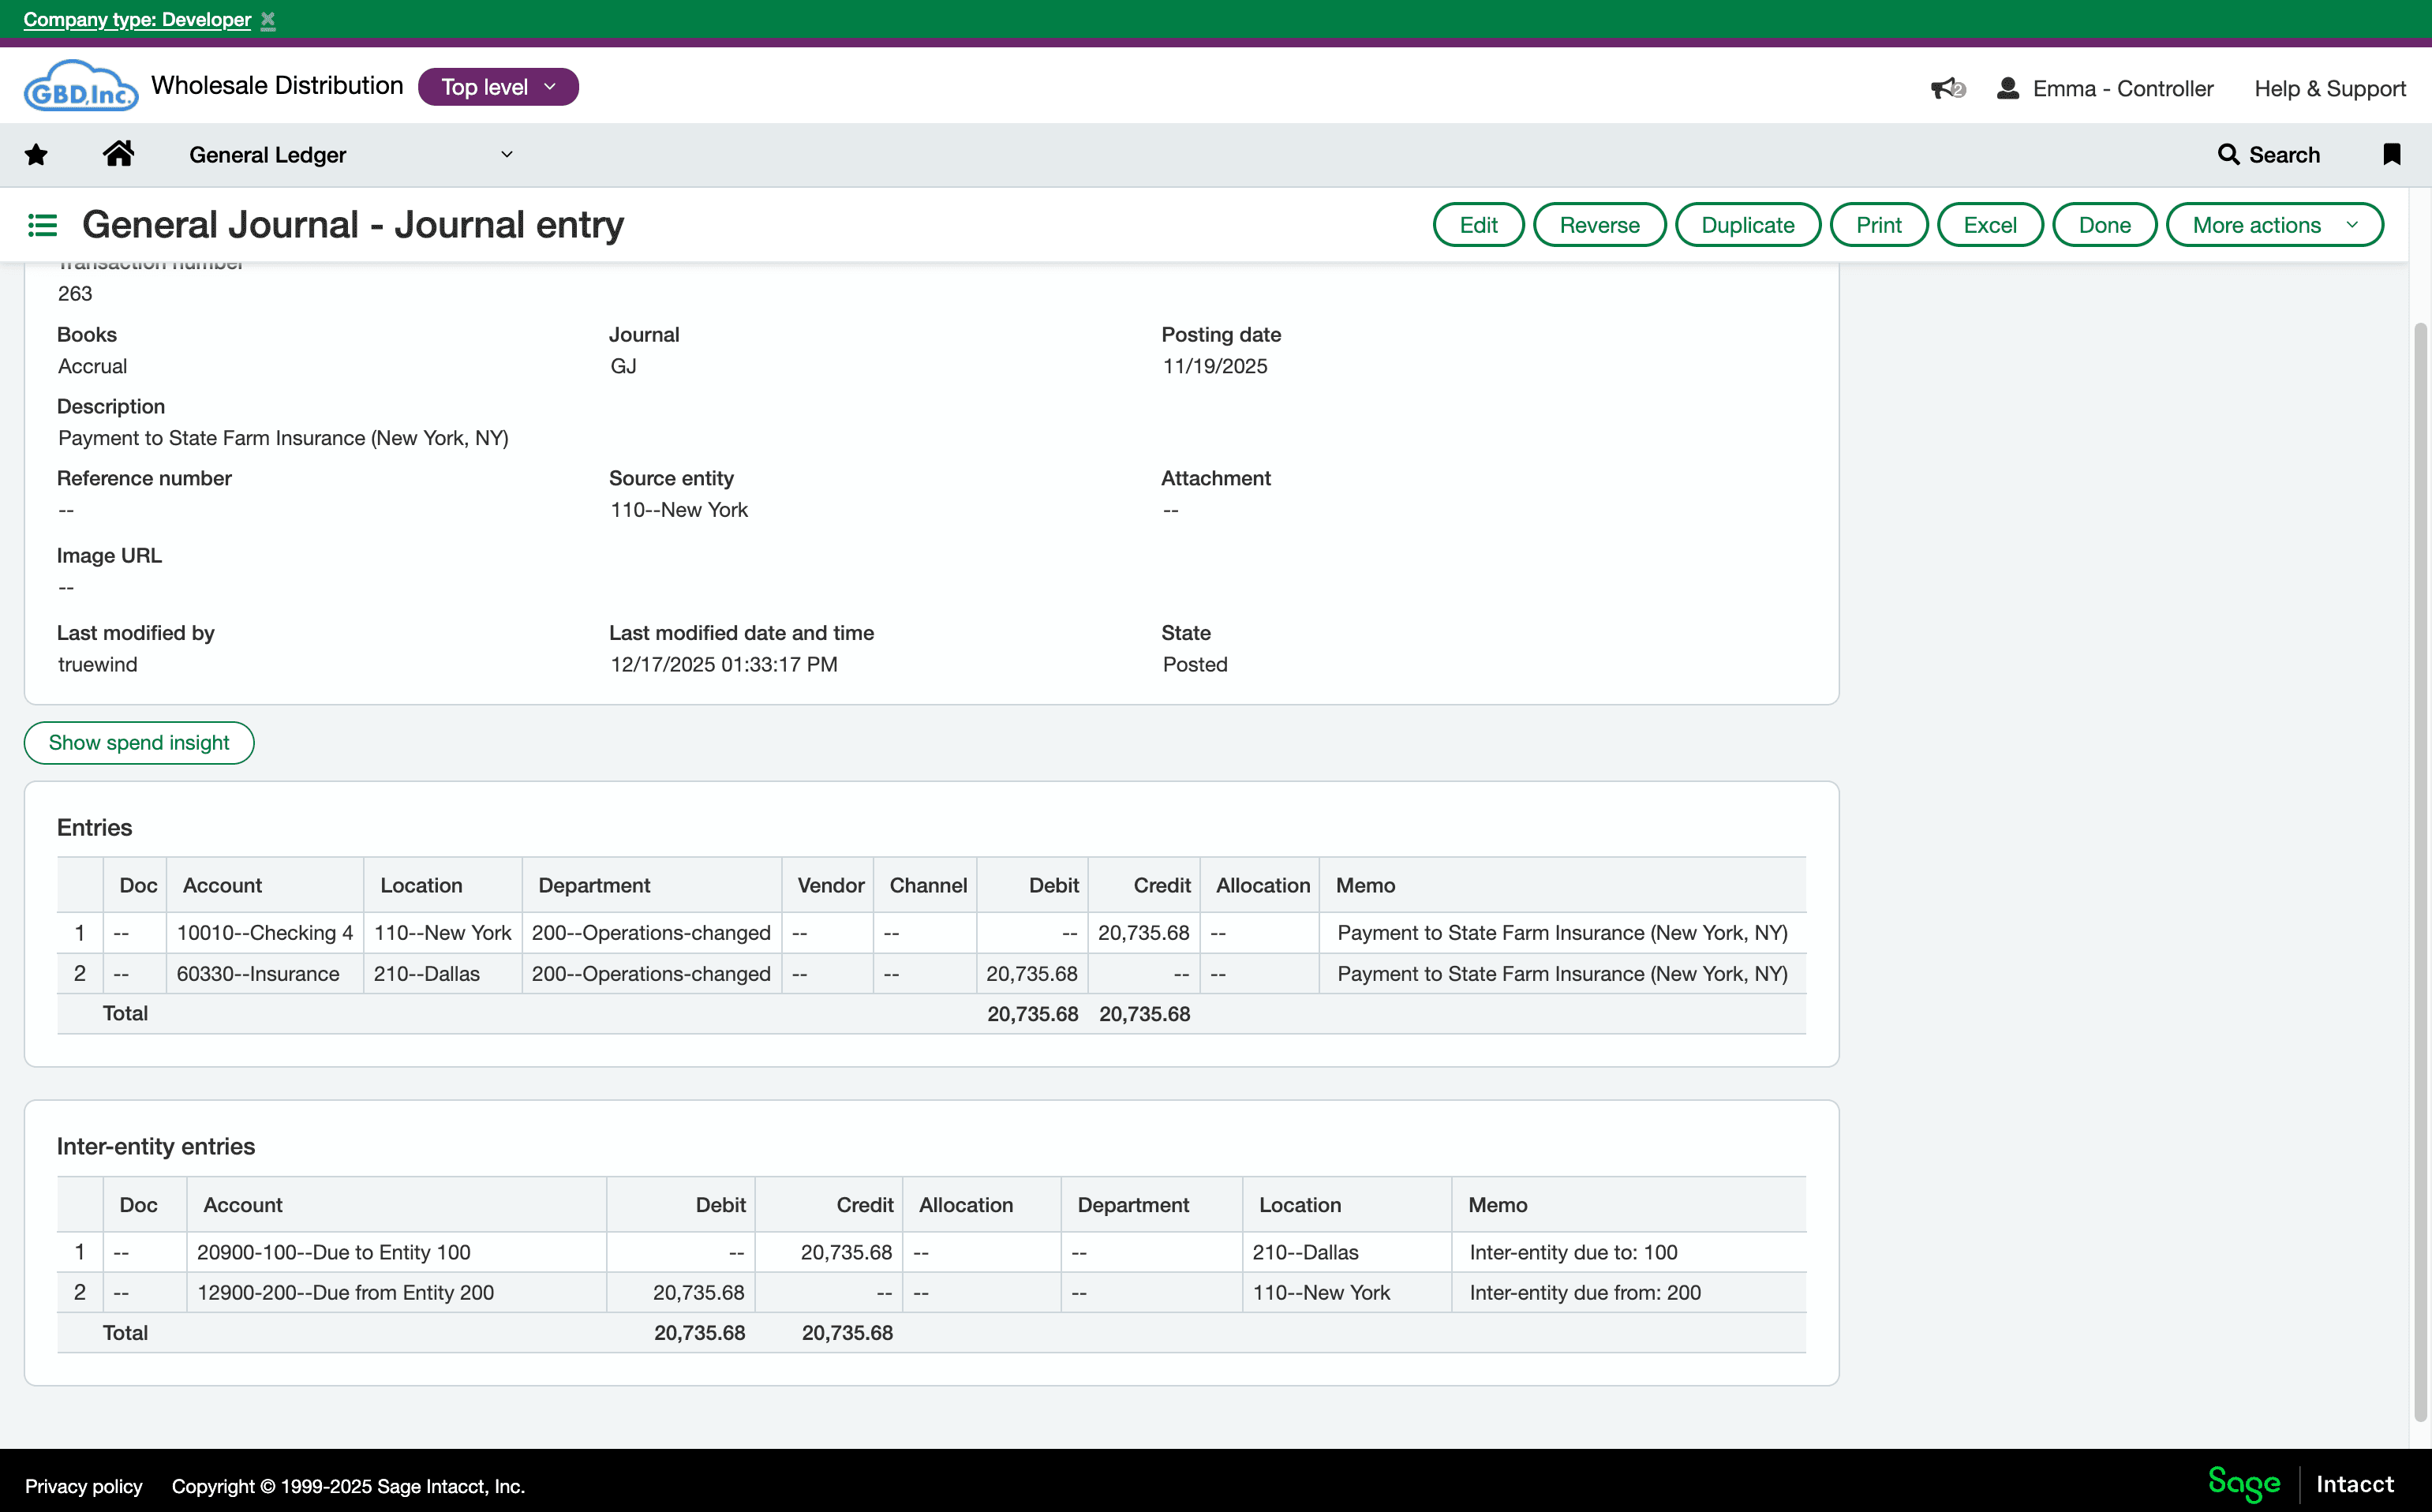Open the record list panel beside General Journal title
Screen dimensions: 2432x1512
[x=42, y=224]
